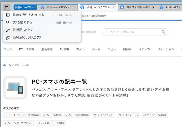Image resolution: width=182 pixels, height=127 pixels.
Task: Click the magnifying glass search icon
Action: (x=163, y=32)
